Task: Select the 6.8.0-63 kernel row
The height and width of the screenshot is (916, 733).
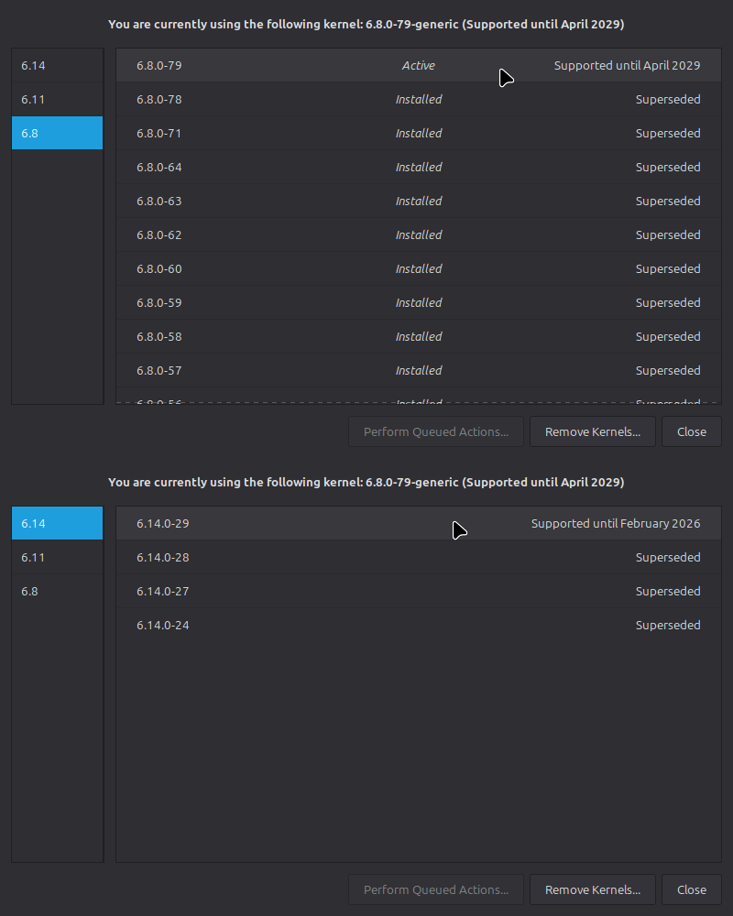Action: pos(419,201)
